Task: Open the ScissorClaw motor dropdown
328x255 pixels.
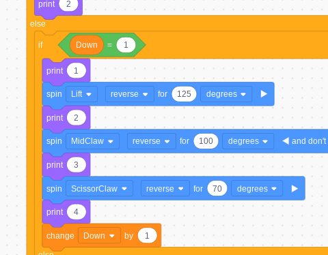Action: [99, 189]
